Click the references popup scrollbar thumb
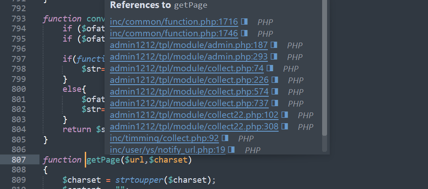 coord(324,68)
